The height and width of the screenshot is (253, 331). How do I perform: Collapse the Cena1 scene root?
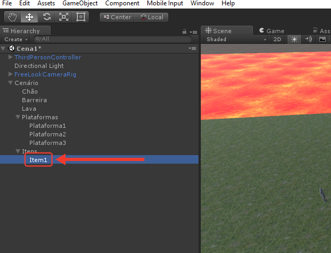[3, 49]
